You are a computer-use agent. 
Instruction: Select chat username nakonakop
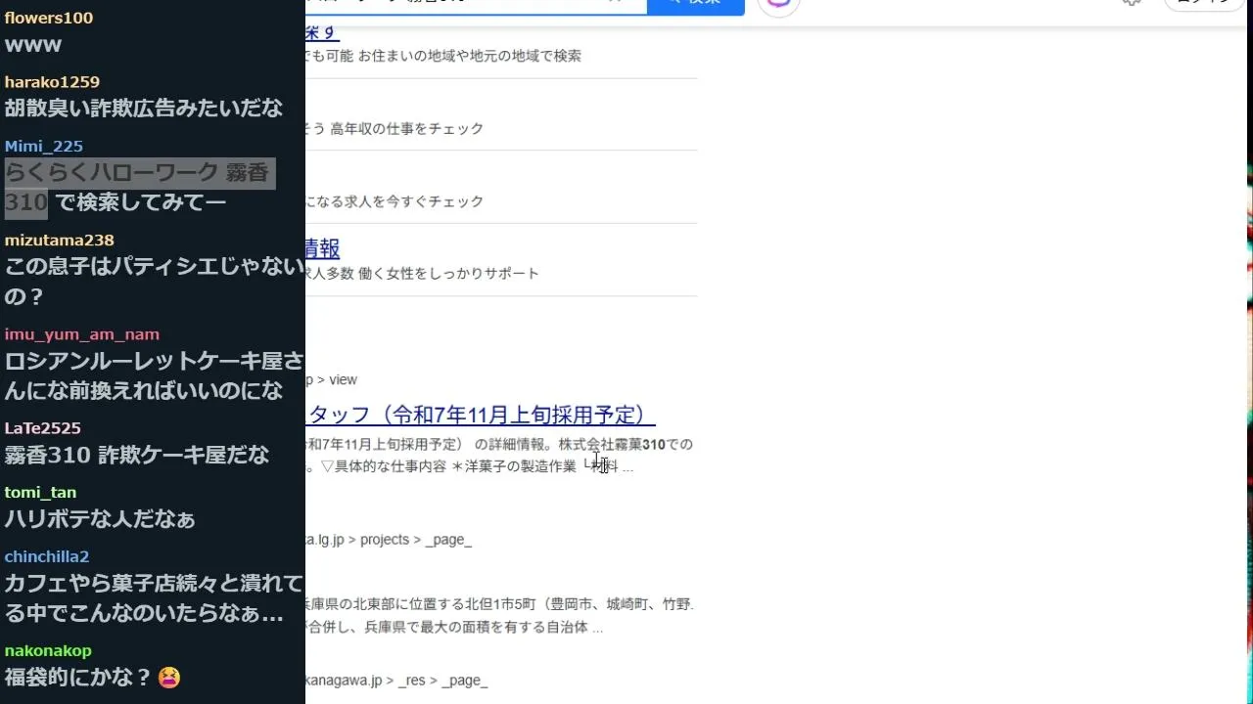(48, 651)
